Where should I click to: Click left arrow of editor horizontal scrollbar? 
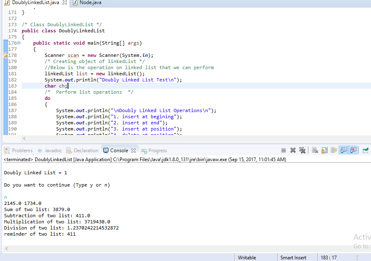pos(24,139)
